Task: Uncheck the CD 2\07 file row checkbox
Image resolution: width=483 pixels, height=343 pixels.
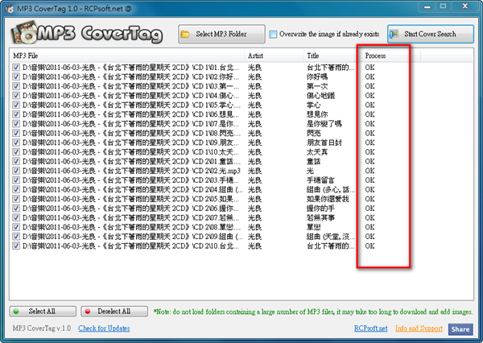Action: 16,217
